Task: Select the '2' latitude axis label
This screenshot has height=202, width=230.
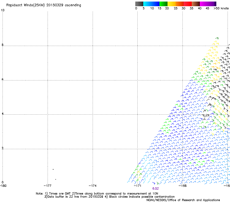Action: tap(2, 148)
